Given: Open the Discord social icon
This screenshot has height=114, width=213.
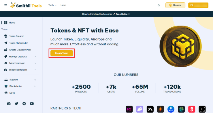Looking at the screenshot, I should point(9,104).
